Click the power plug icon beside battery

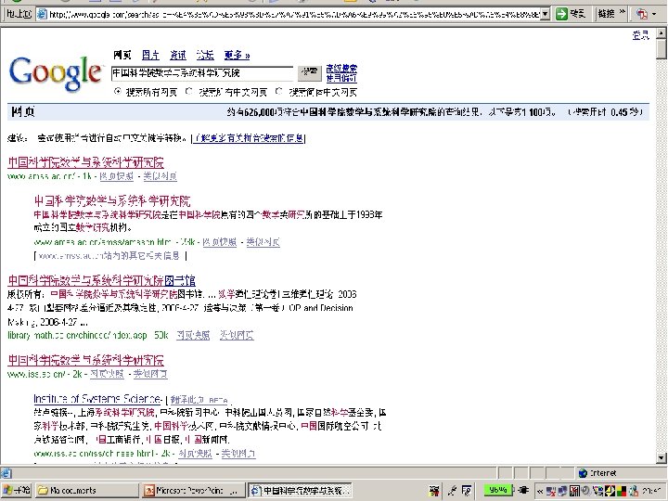[523, 491]
